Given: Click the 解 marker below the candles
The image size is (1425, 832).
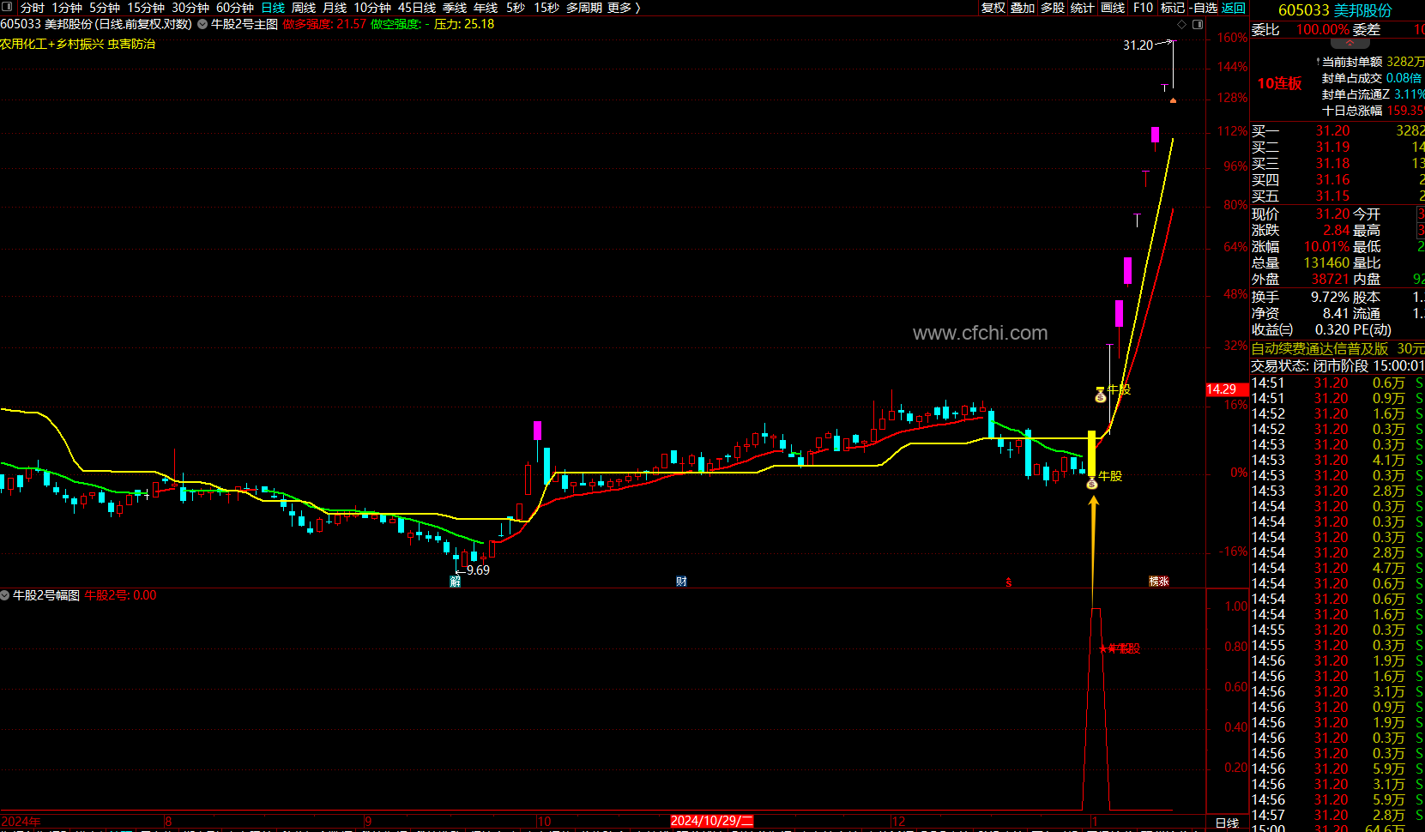Looking at the screenshot, I should (x=456, y=582).
